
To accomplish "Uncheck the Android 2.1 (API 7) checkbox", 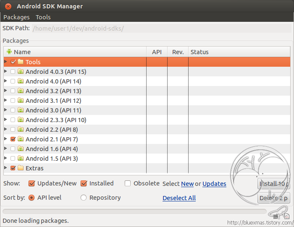I will pyautogui.click(x=13, y=139).
